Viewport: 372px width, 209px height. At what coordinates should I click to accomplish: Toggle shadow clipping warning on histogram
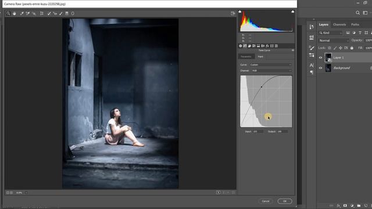pyautogui.click(x=240, y=12)
